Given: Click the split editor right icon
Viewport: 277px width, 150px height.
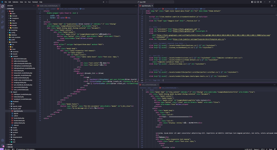Looking at the screenshot, I should pyautogui.click(x=272, y=6).
